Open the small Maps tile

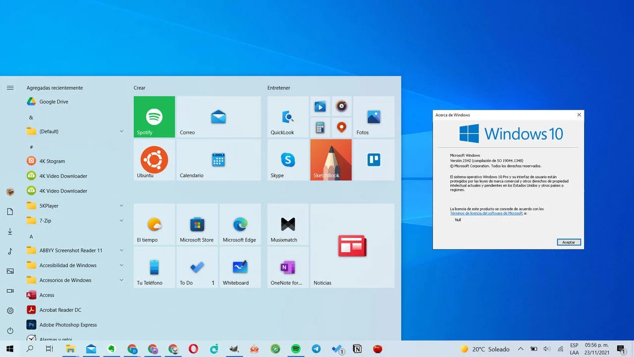point(341,127)
